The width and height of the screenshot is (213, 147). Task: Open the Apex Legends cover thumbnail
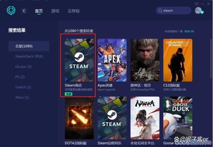112,60
